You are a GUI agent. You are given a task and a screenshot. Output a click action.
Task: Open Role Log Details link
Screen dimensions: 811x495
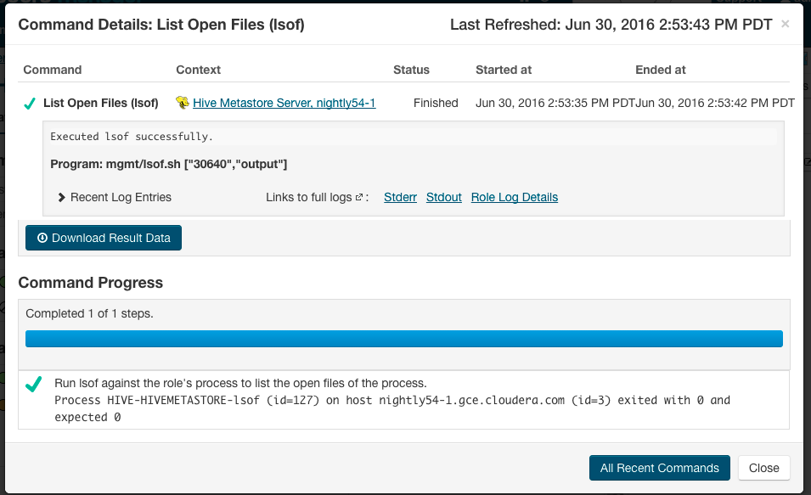(x=514, y=197)
